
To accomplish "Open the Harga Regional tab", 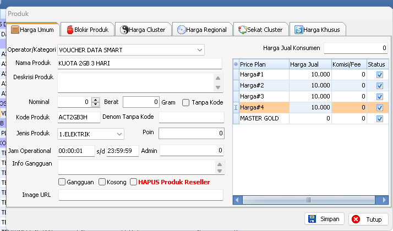I will [x=202, y=30].
